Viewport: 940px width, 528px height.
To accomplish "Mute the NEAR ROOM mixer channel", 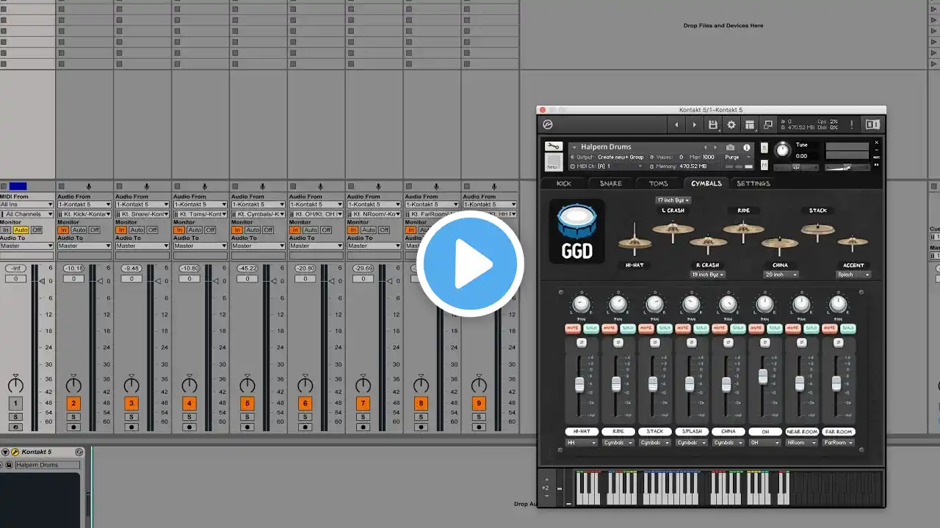I will point(792,328).
